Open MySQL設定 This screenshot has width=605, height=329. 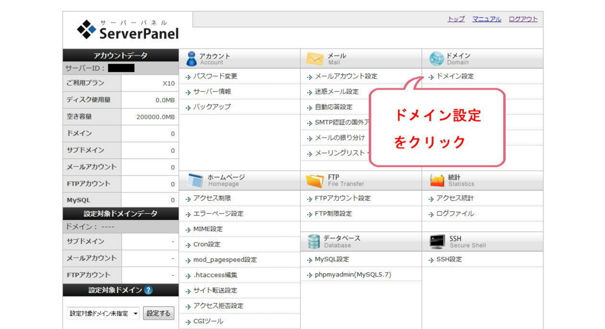coord(332,259)
